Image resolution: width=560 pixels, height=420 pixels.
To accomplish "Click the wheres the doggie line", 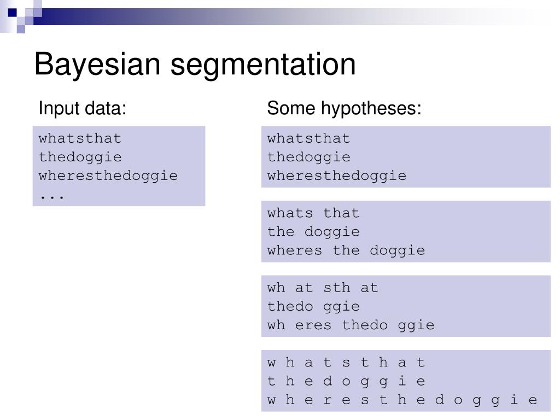I will 346,250.
